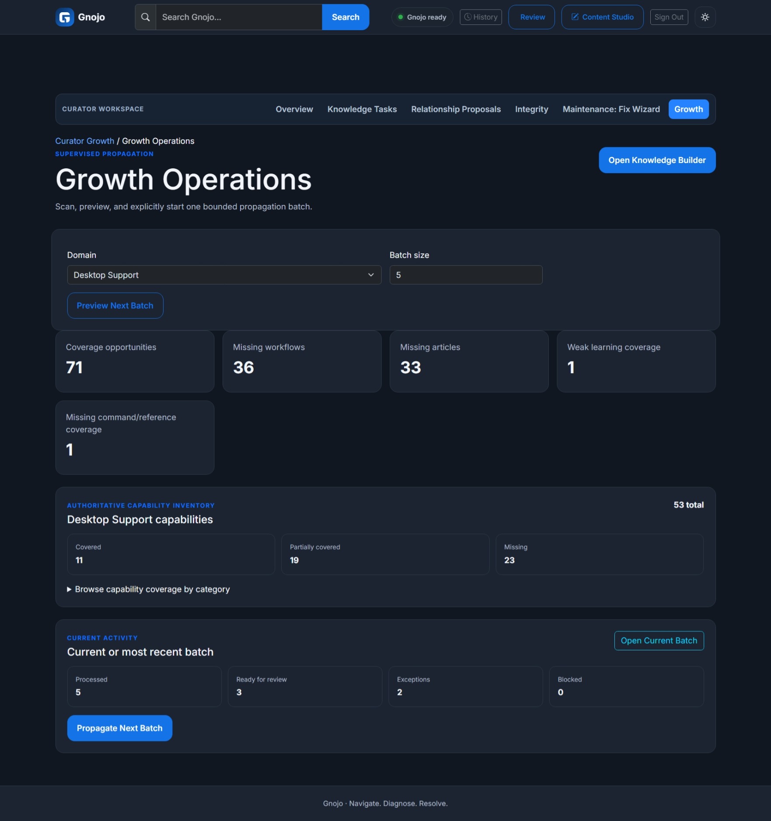Click Missing command/reference coverage card
Viewport: 771px width, 821px height.
(x=135, y=437)
